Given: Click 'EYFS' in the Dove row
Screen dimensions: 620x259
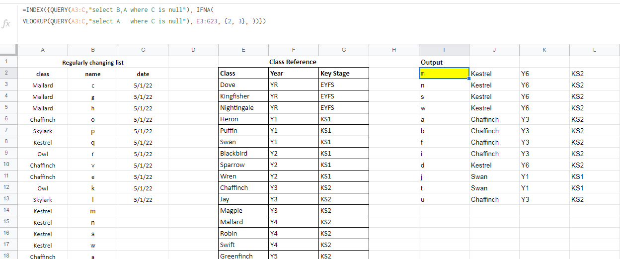Looking at the screenshot, I should 344,85.
